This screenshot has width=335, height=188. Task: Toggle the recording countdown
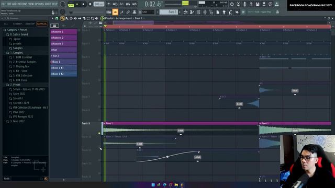(121, 4)
